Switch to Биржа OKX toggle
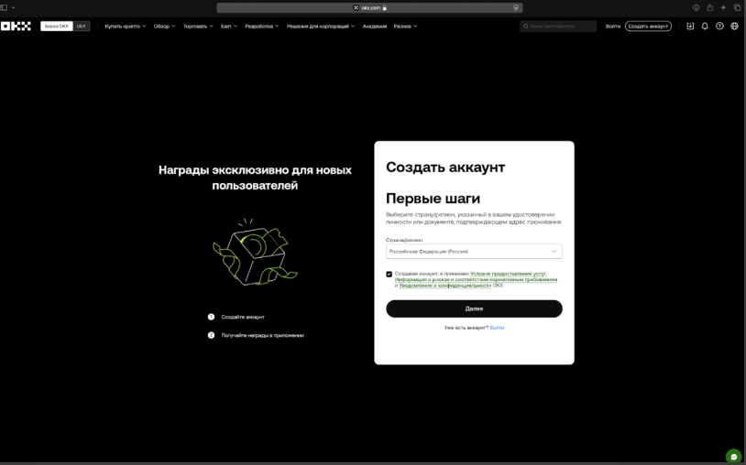The width and height of the screenshot is (746, 465). (x=57, y=27)
